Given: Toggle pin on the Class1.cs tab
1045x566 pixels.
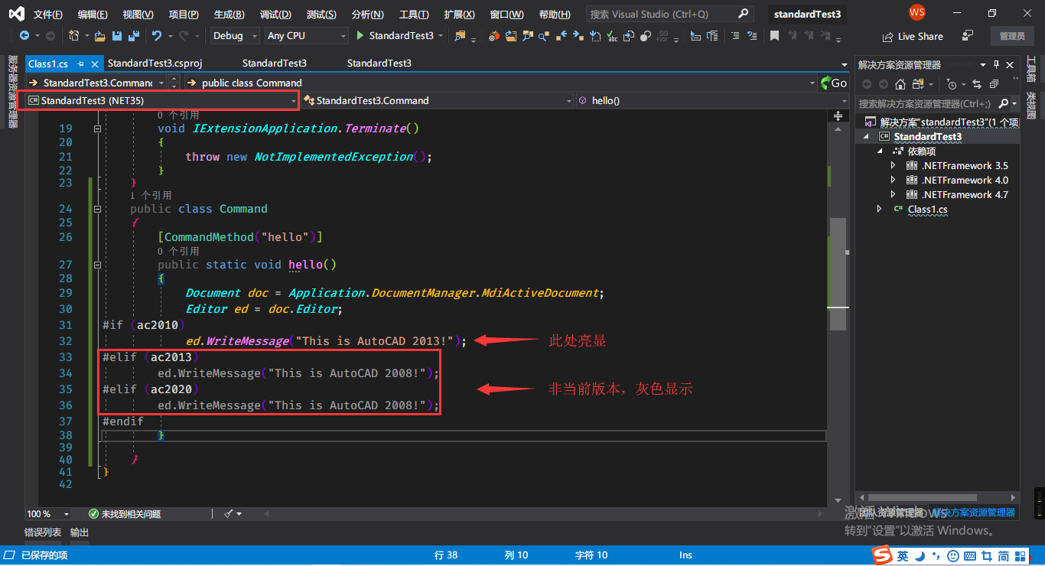Looking at the screenshot, I should click(80, 64).
